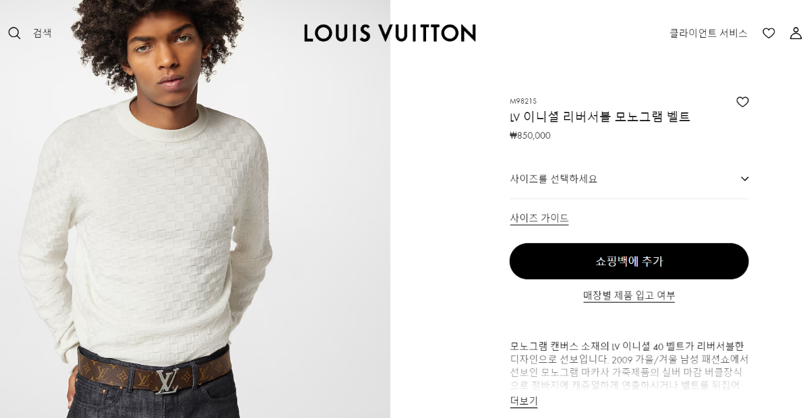
Task: Check 매장별 제품 입고 여부 link
Action: pyautogui.click(x=629, y=295)
